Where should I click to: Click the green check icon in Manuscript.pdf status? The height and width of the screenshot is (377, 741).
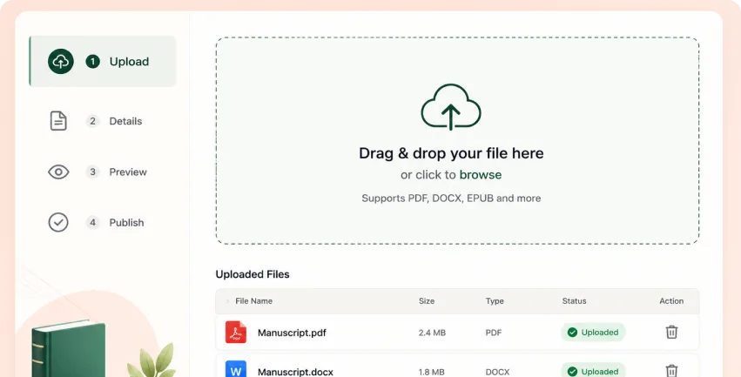point(572,333)
